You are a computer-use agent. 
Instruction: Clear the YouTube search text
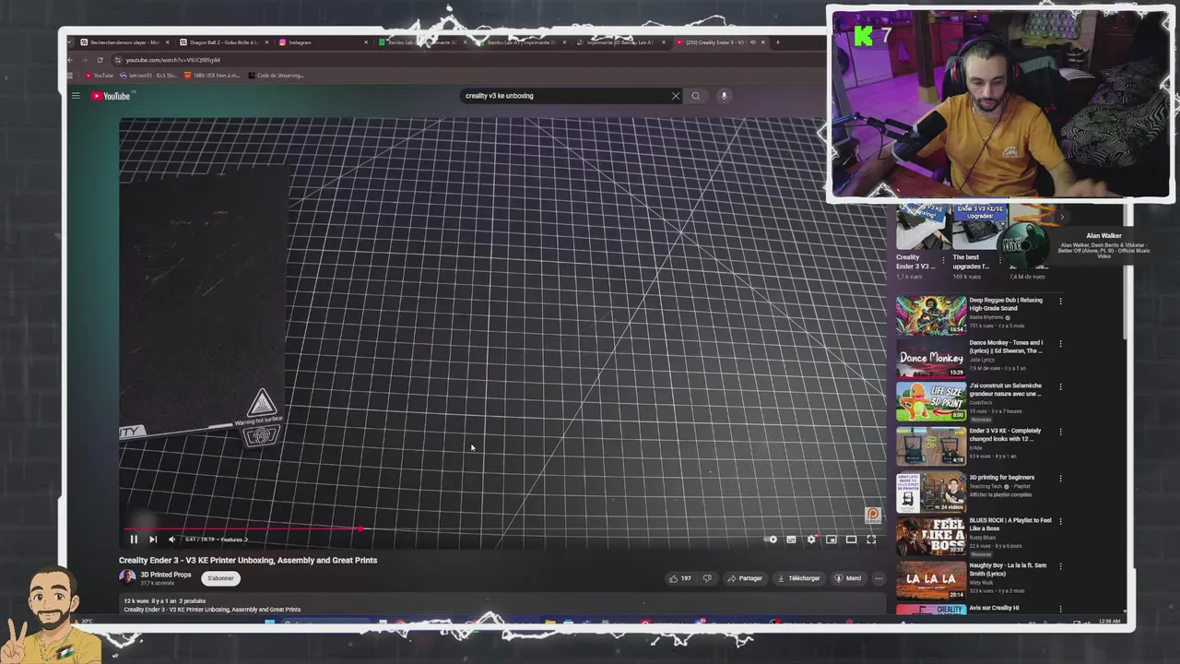tap(676, 96)
